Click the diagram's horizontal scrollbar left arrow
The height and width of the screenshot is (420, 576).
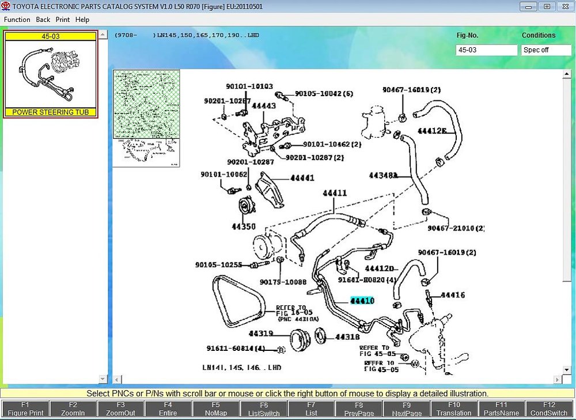(x=117, y=379)
